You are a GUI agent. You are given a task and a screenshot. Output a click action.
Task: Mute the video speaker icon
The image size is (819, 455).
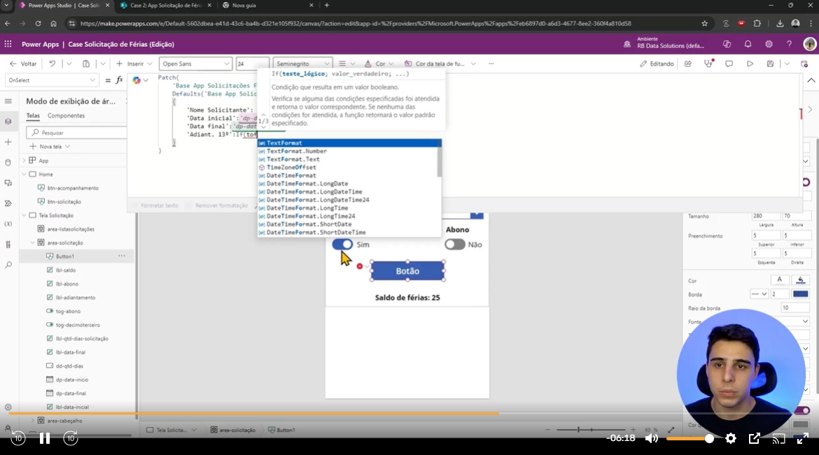(651, 438)
